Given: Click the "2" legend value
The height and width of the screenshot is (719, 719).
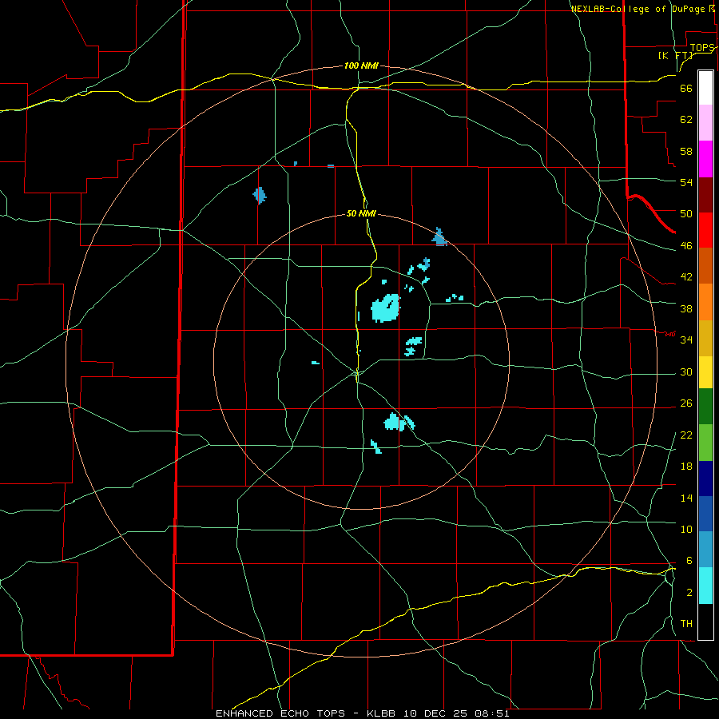Looking at the screenshot, I should click(x=689, y=593).
